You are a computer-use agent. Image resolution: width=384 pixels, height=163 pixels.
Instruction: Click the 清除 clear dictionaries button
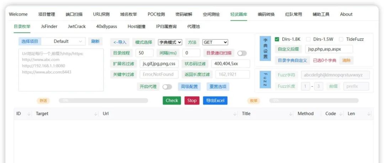click(x=346, y=60)
